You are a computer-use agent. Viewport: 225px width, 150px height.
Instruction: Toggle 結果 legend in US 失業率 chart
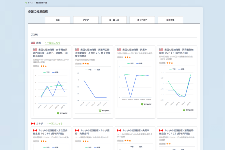(x=139, y=63)
